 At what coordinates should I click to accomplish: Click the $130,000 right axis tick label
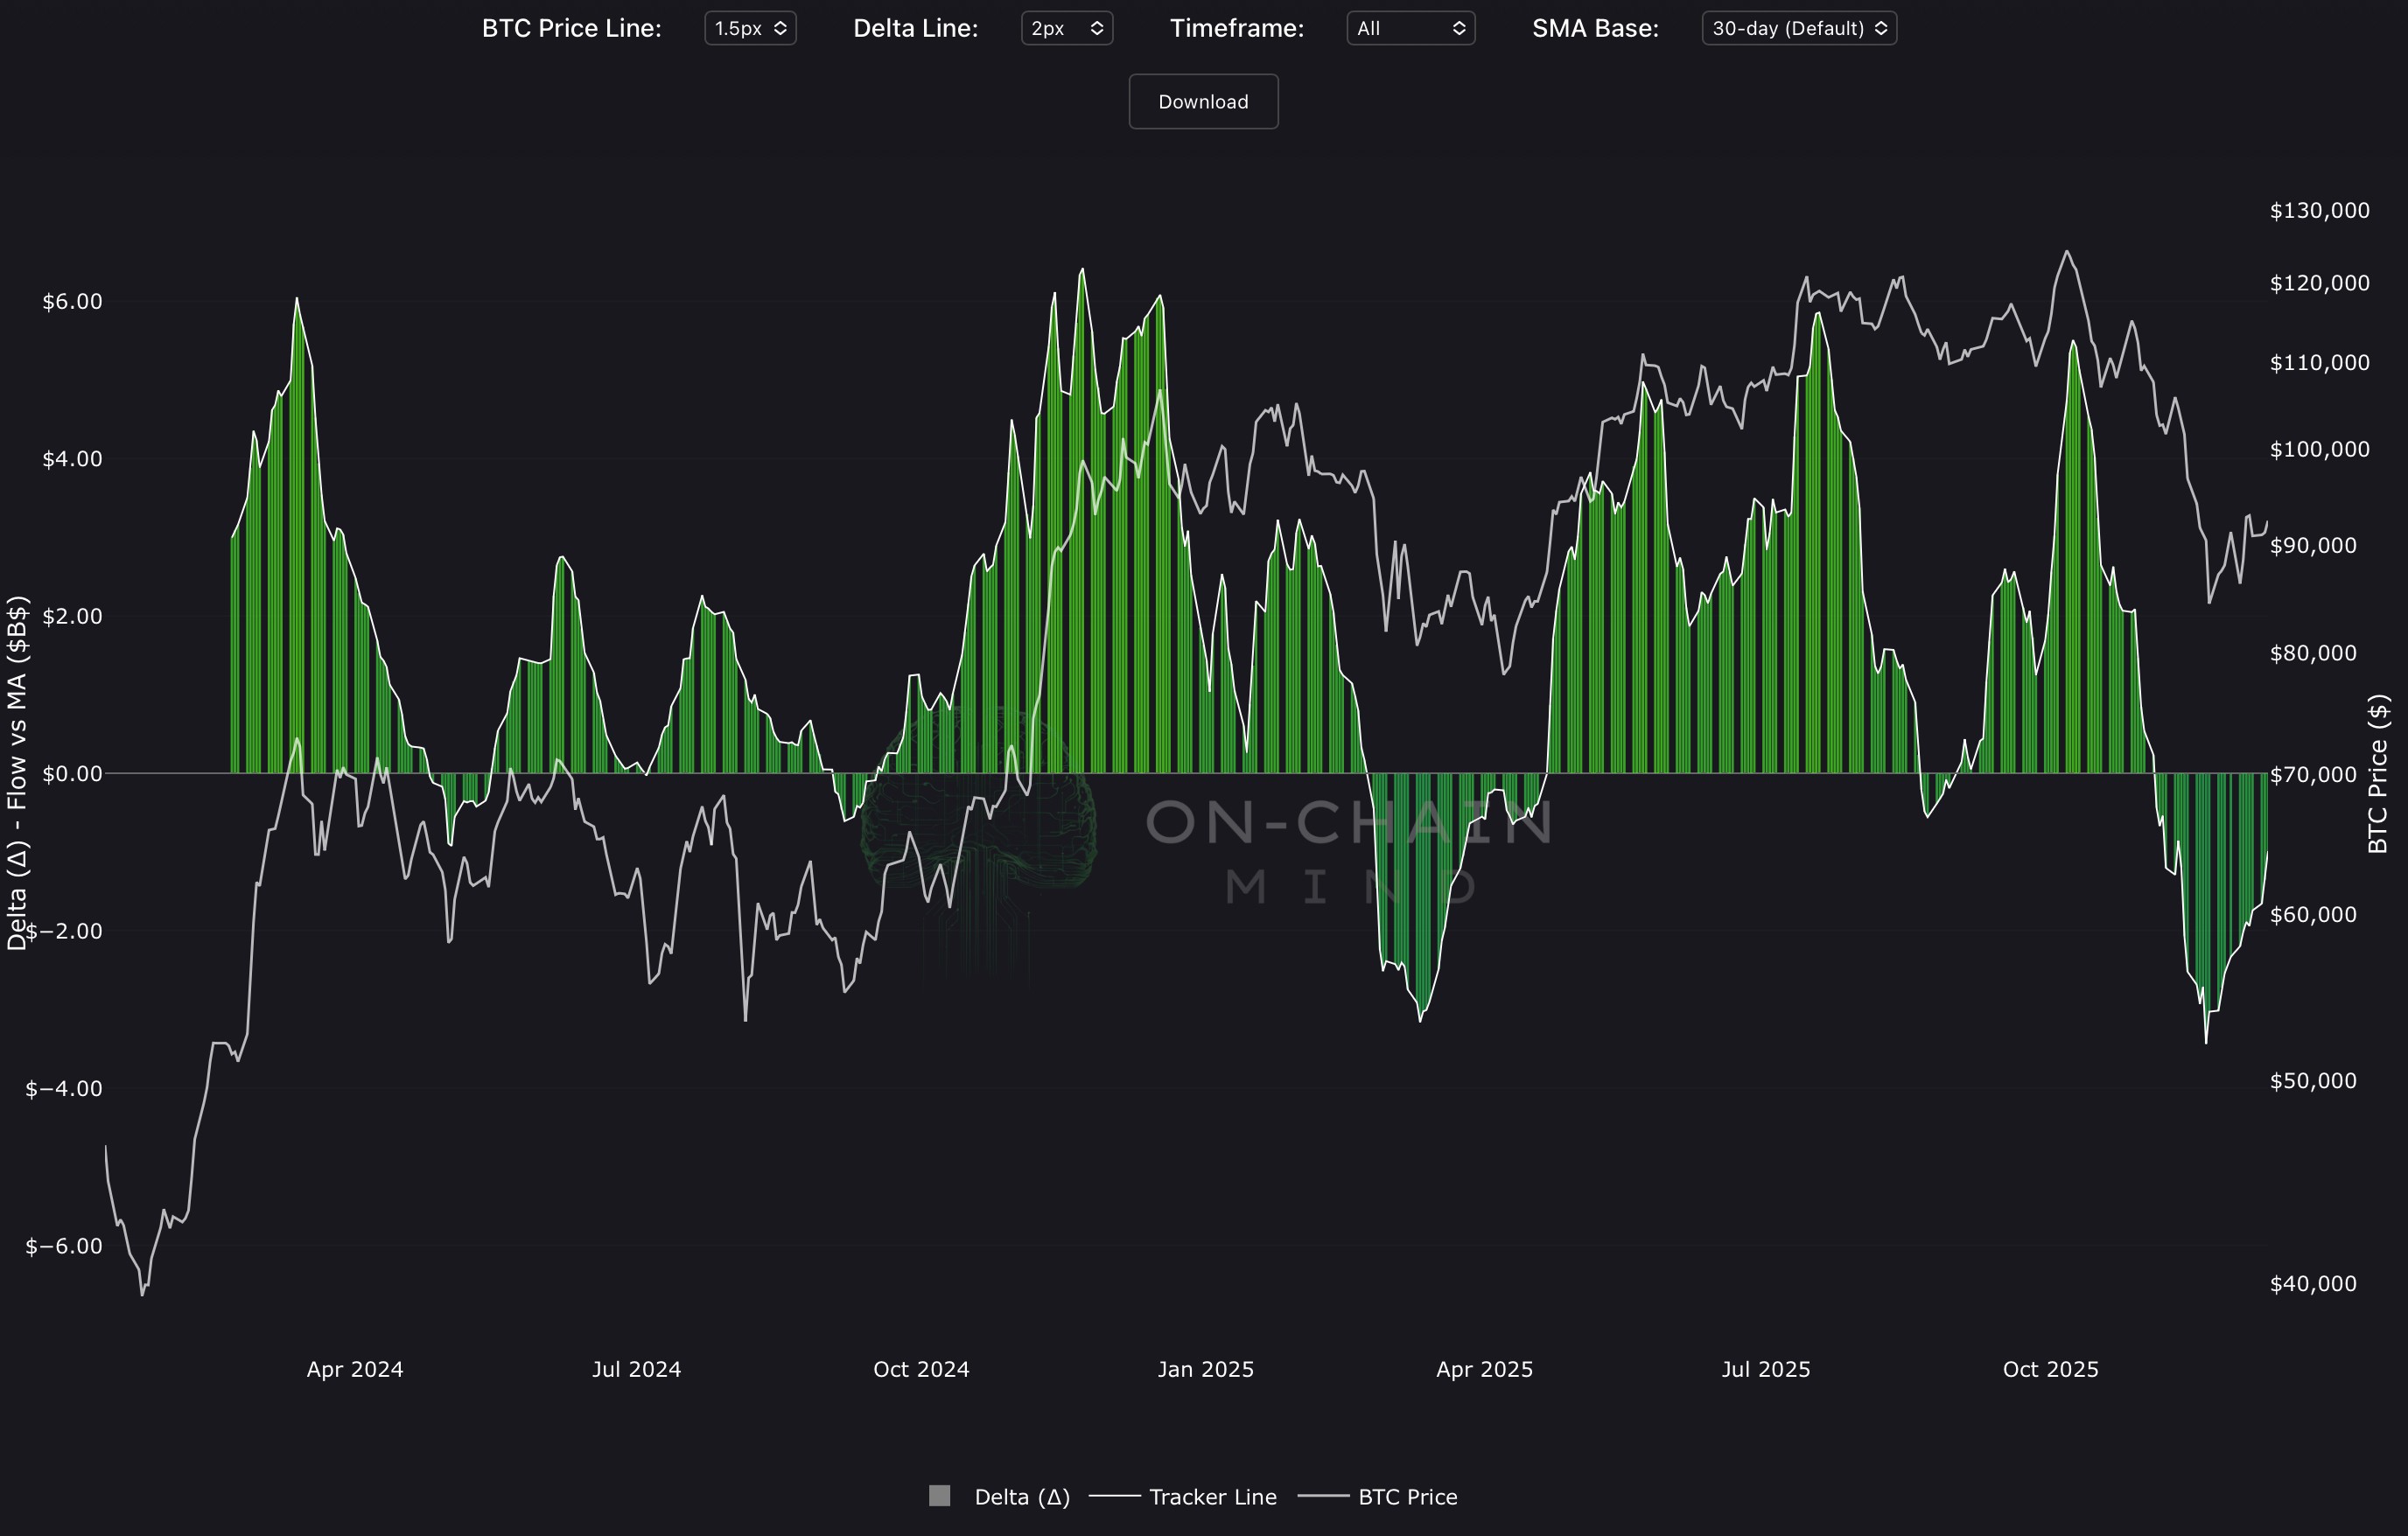coord(2319,210)
